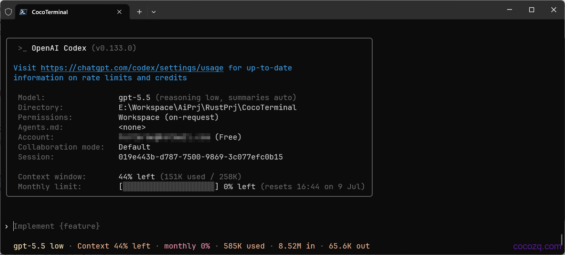Viewport: 565px width, 255px height.
Task: Select the CocoTerminal tab
Action: [72, 12]
